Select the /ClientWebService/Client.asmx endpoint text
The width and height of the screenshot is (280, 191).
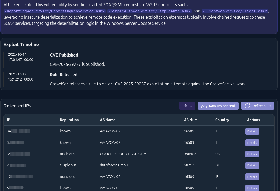tap(234, 11)
